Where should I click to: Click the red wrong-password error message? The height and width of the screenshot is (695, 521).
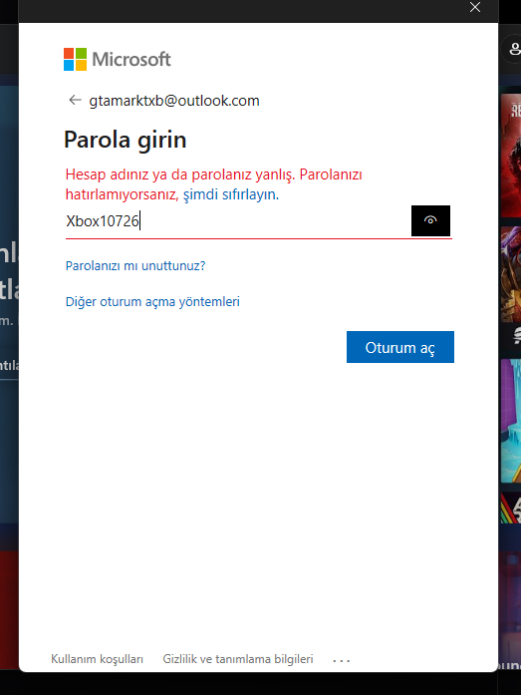tap(214, 184)
